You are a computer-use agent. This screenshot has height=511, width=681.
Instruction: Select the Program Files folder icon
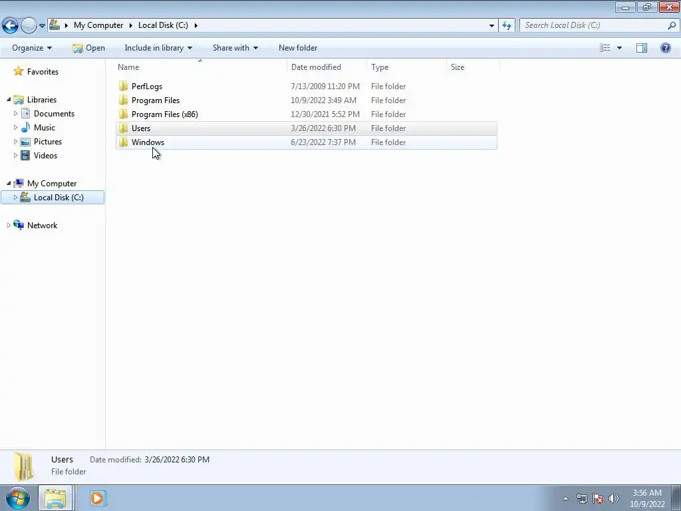point(123,100)
